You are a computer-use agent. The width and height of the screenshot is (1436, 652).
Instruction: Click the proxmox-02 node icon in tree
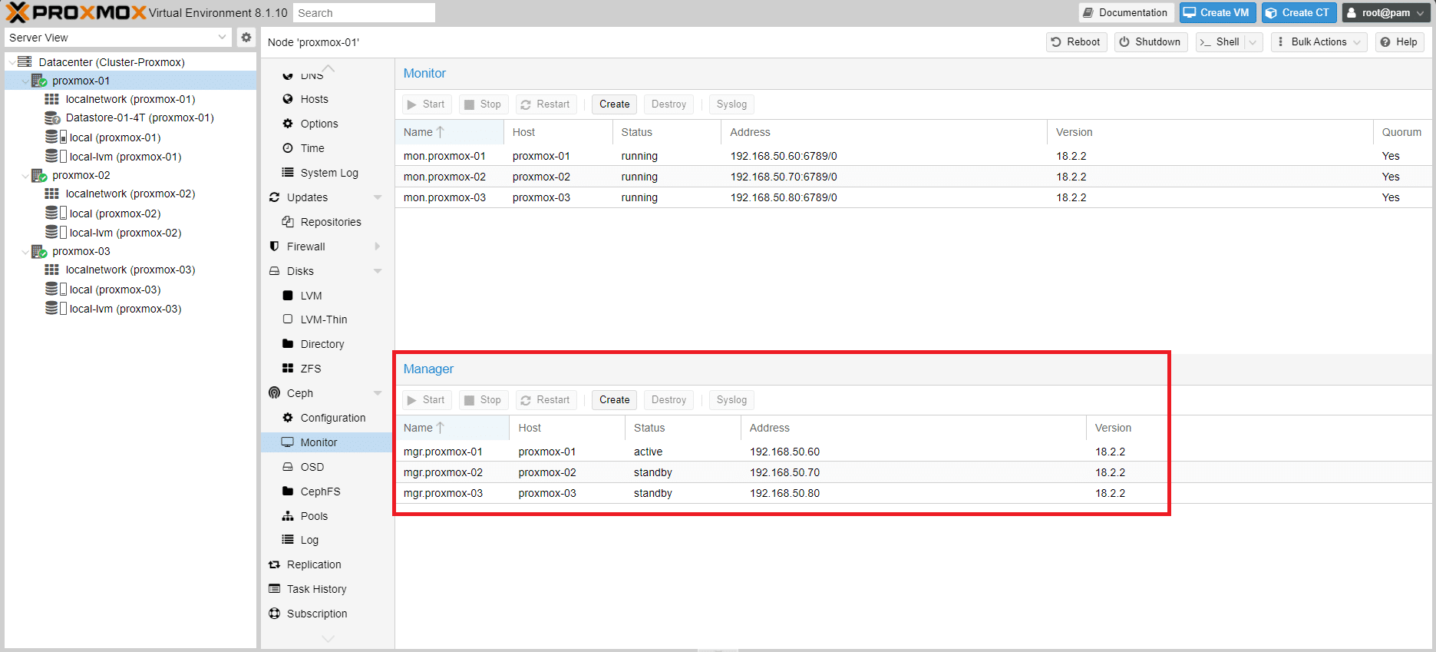click(x=39, y=175)
